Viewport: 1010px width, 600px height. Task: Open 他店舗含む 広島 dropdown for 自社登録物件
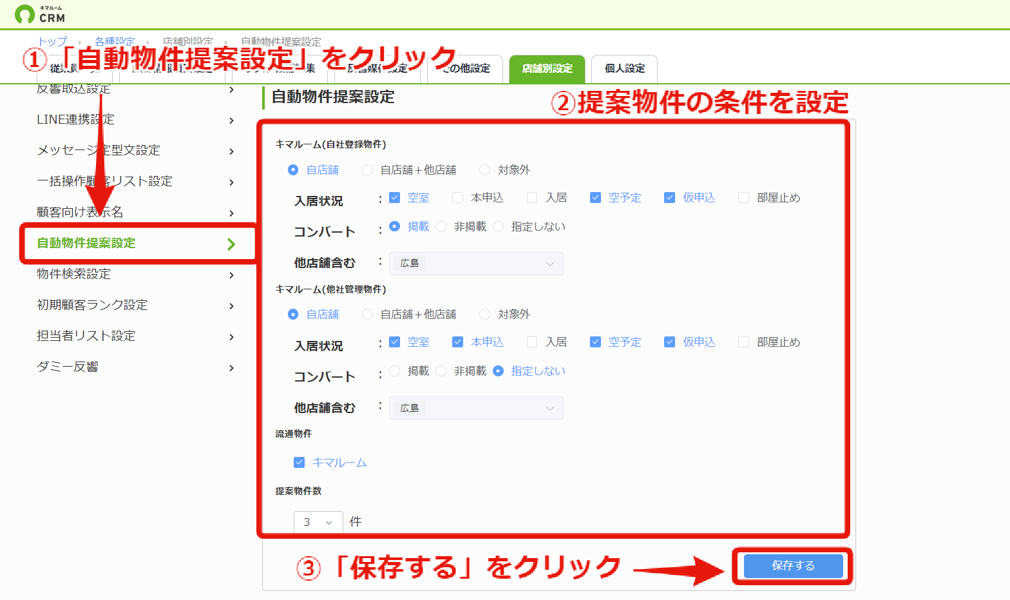[x=476, y=264]
